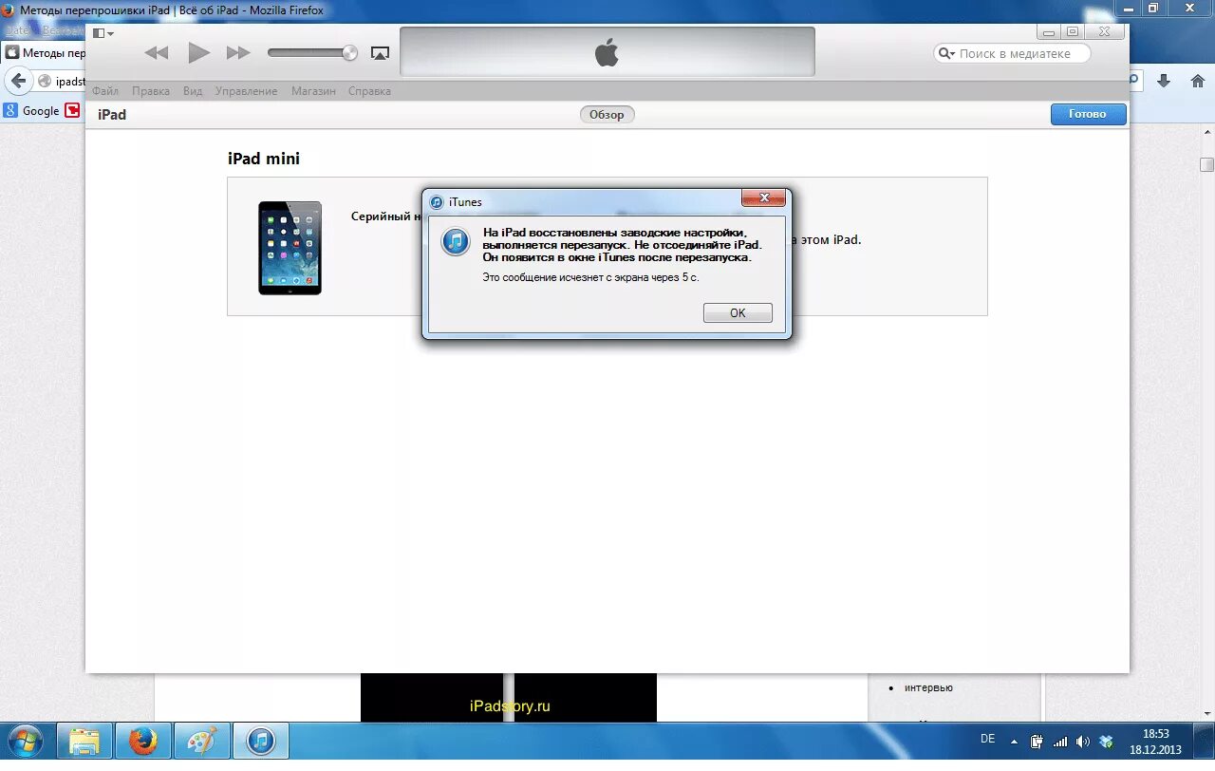Open the Вид menu
The width and height of the screenshot is (1215, 771).
point(193,91)
